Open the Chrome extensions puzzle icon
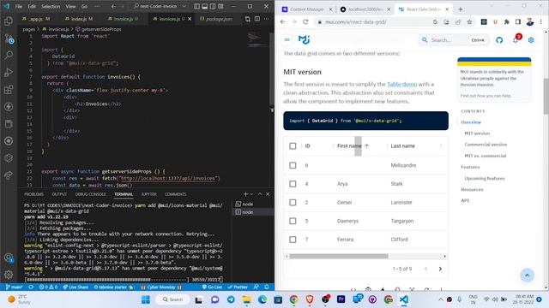 point(506,22)
